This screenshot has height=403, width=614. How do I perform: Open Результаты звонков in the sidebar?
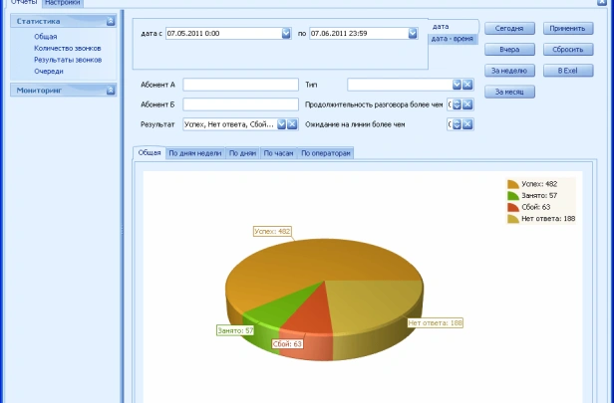67,60
